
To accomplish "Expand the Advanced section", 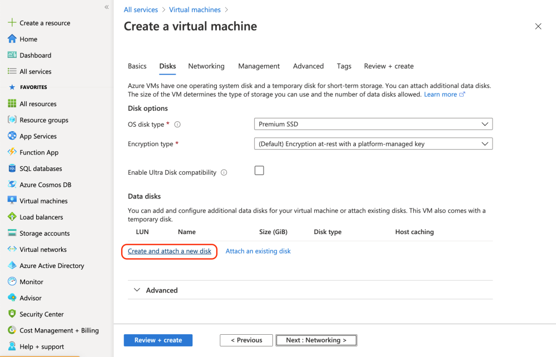I will 137,290.
